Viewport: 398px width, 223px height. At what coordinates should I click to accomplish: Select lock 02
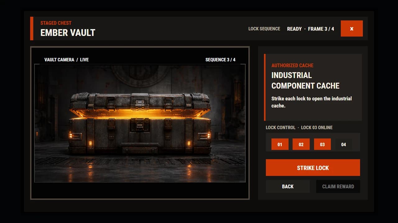tap(301, 144)
